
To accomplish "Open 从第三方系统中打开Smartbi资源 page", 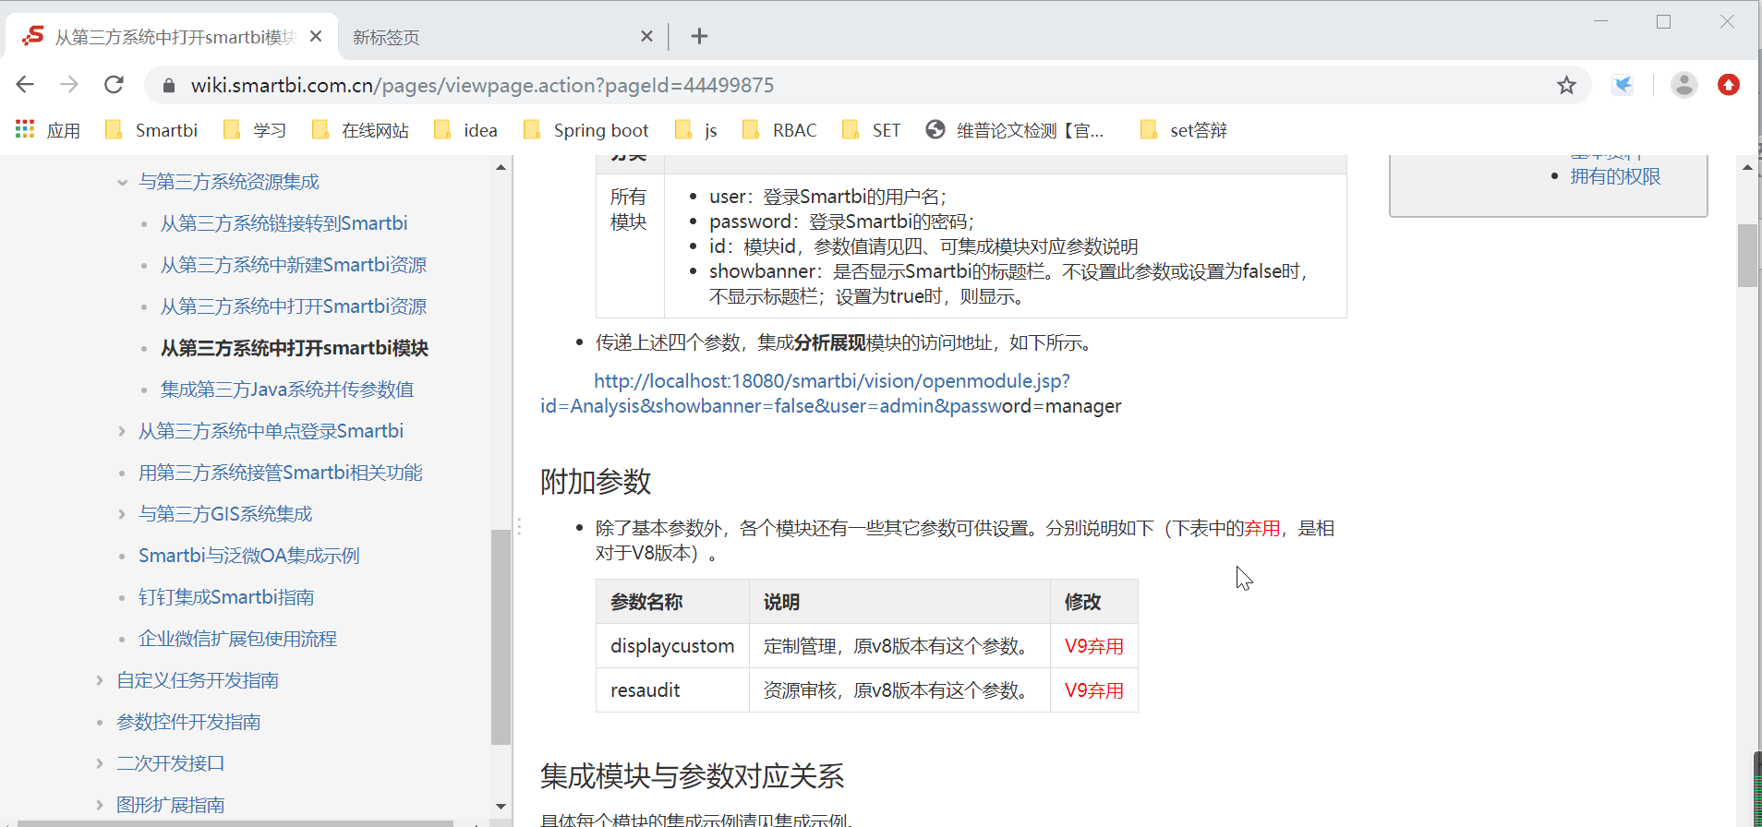I will pyautogui.click(x=294, y=306).
